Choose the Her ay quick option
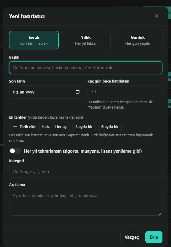 tap(61, 127)
